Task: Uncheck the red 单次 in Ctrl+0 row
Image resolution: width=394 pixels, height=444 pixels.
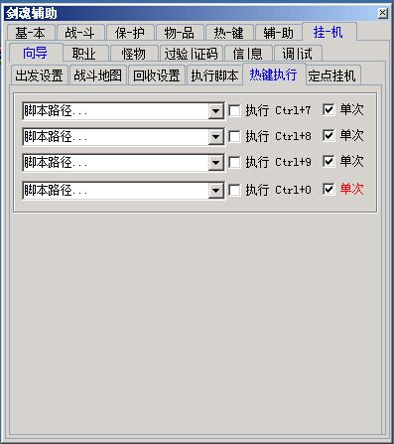Action: coord(328,189)
